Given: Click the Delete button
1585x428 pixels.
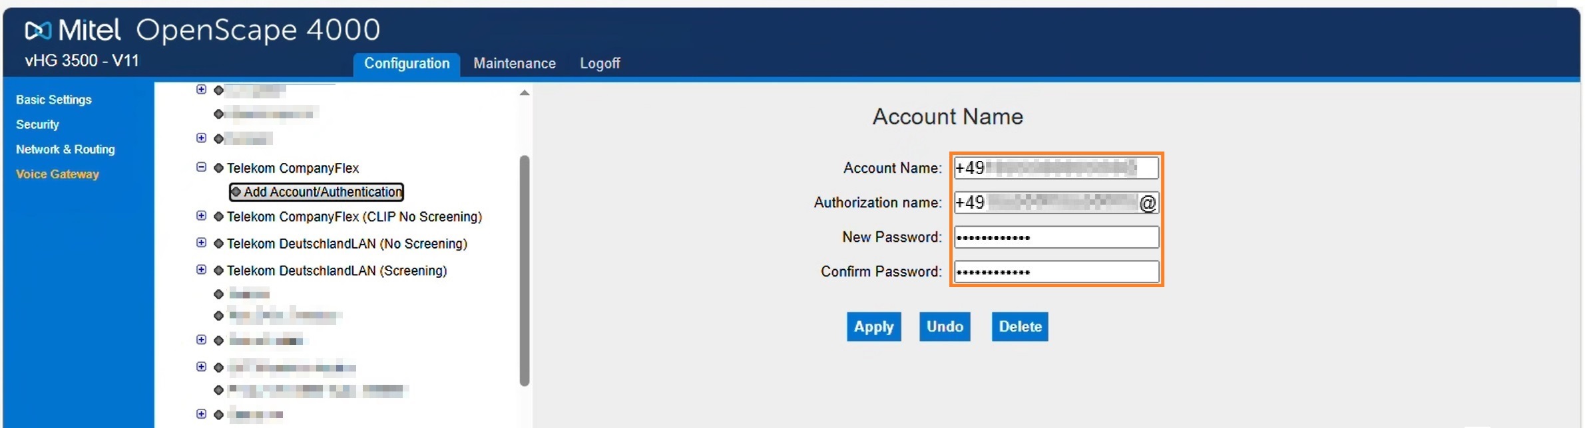Looking at the screenshot, I should (1020, 327).
